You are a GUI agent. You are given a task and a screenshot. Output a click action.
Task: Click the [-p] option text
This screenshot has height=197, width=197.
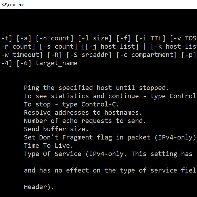coord(189,55)
